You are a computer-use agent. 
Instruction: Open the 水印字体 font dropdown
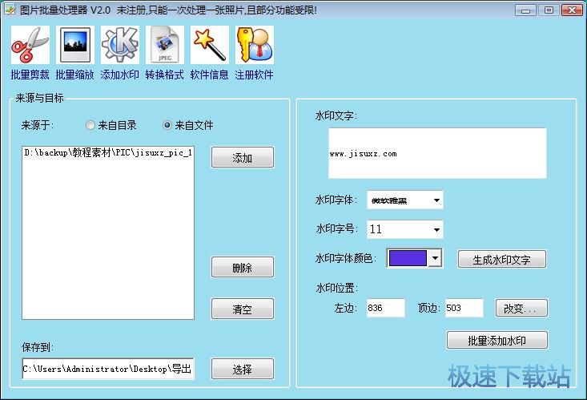pos(405,200)
